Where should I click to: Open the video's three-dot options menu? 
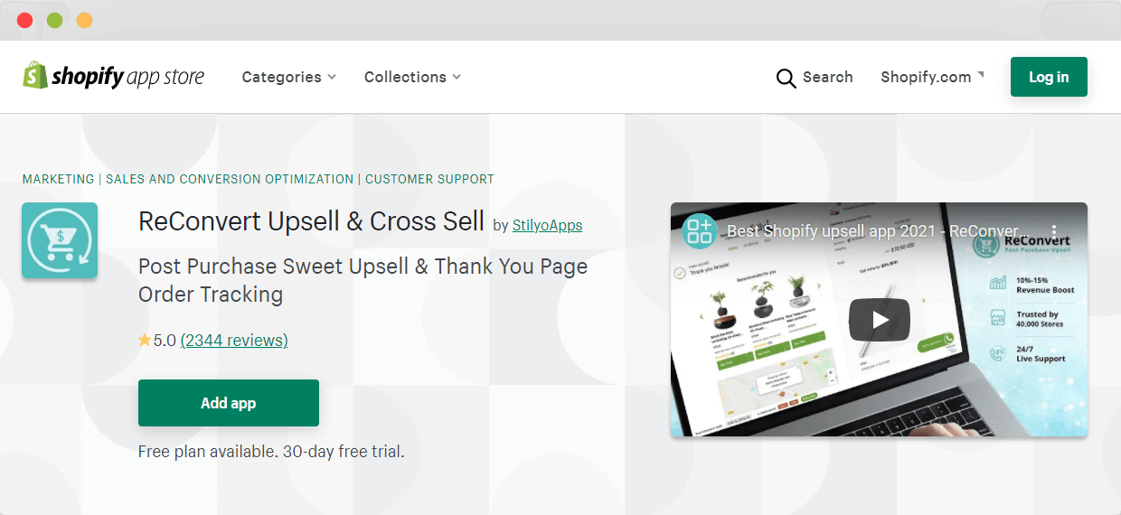tap(1053, 231)
